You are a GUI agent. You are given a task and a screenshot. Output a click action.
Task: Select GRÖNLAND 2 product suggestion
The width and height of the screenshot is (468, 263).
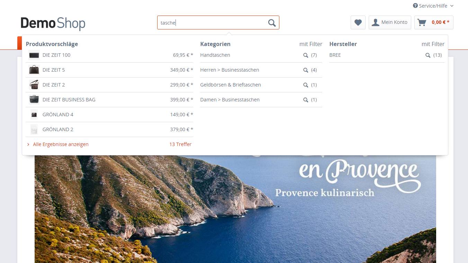[x=109, y=129]
